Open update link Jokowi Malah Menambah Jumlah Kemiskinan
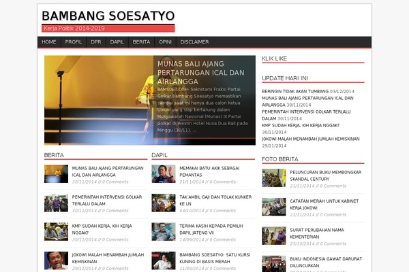 [311, 139]
